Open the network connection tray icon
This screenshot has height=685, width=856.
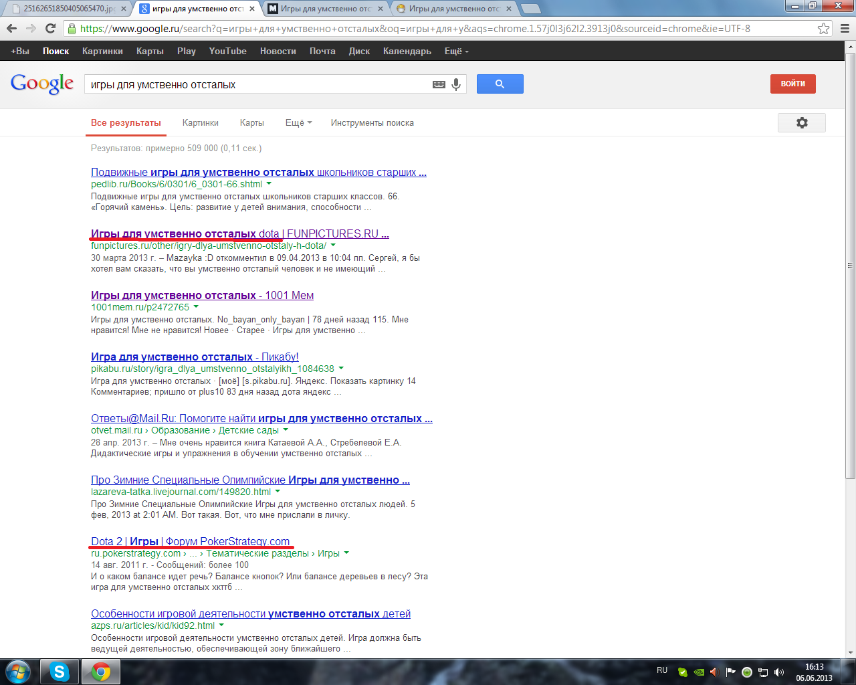point(763,672)
